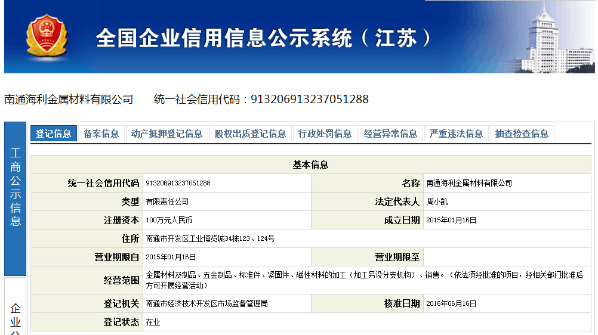Screen dimensions: 598x335
Task: Open the 动产抵押登记信息 tab
Action: tap(167, 134)
